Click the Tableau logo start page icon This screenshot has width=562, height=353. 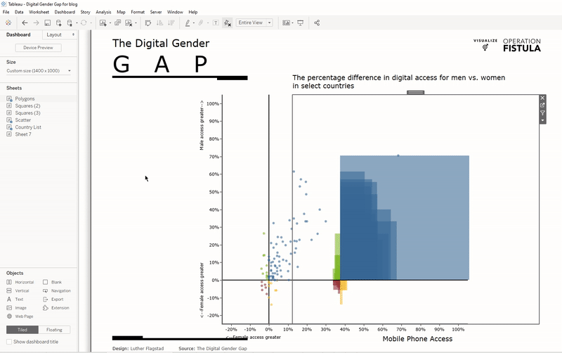coord(8,23)
